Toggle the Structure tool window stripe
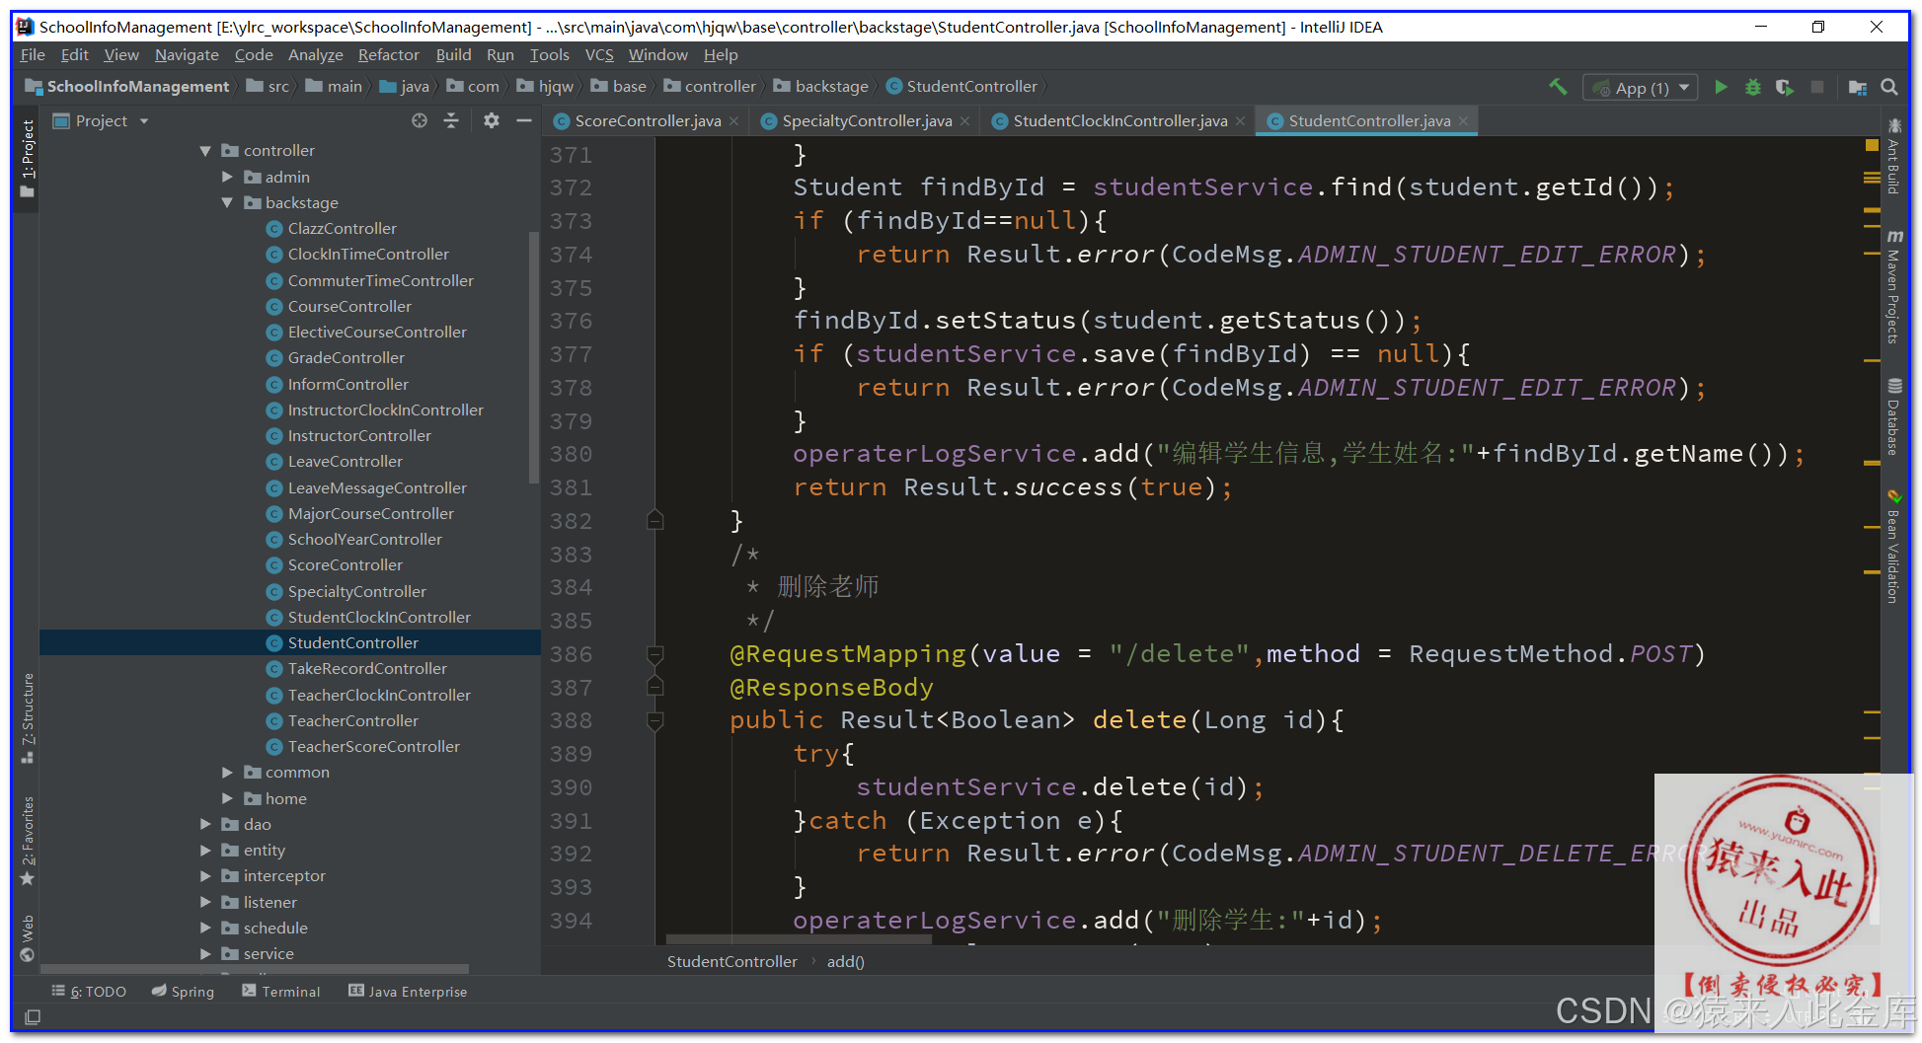This screenshot has width=1922, height=1043. (x=28, y=717)
